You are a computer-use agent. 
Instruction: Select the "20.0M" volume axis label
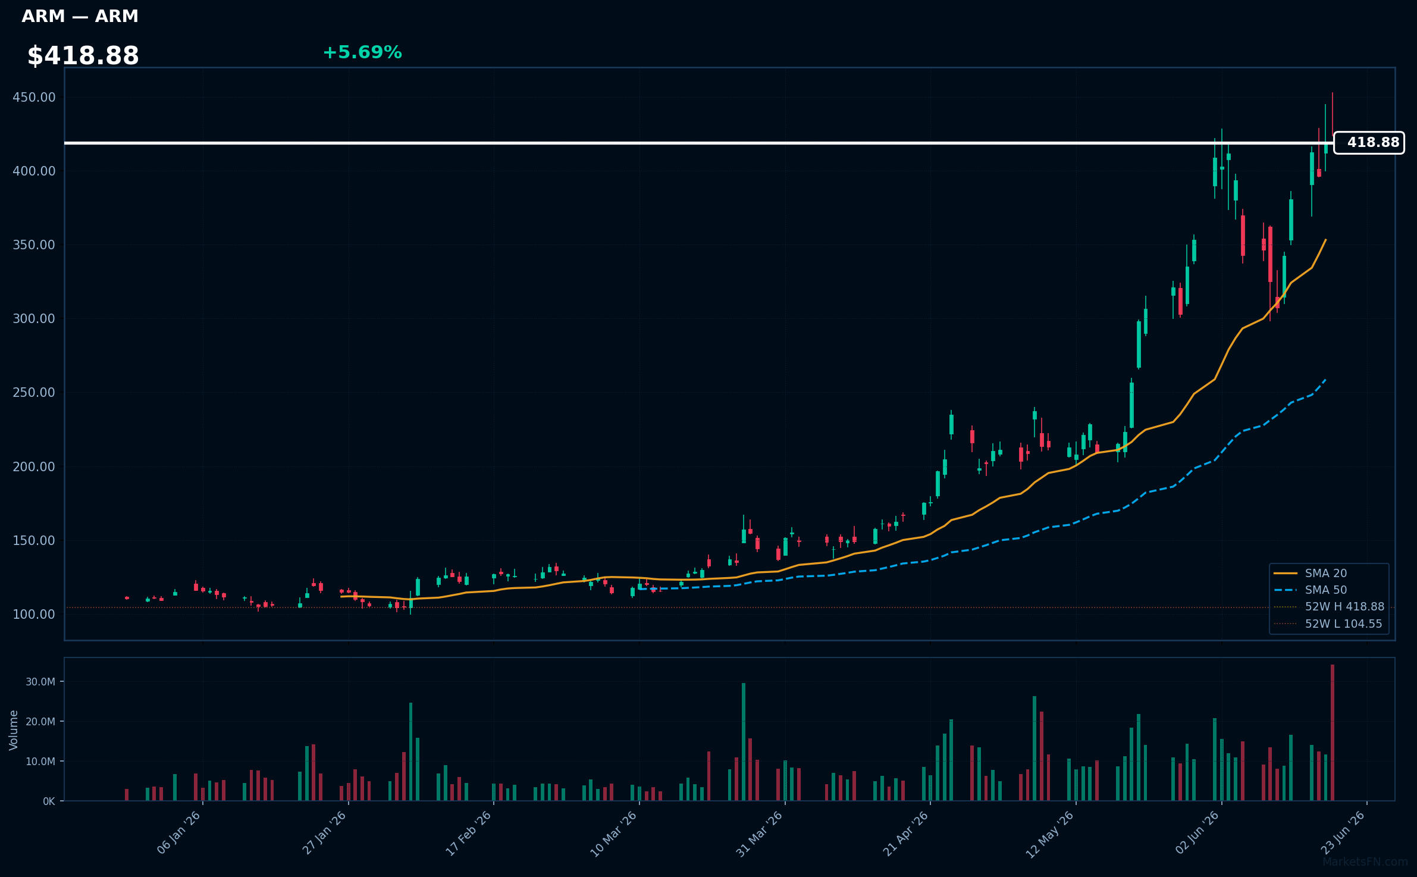tap(40, 722)
